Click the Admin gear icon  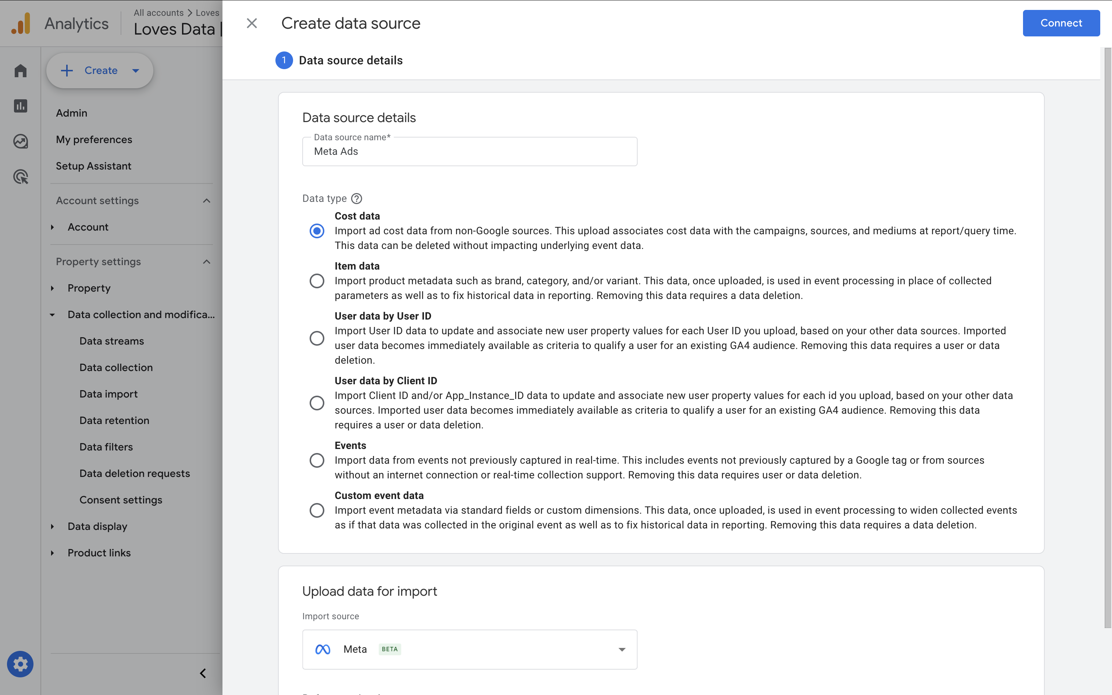(x=20, y=664)
